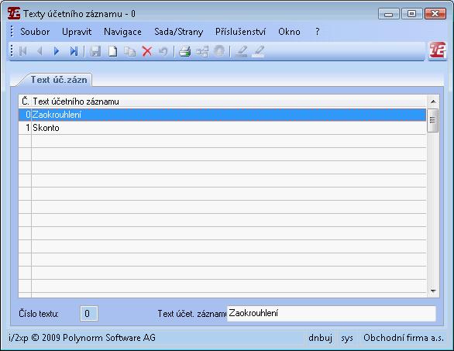Click the undo arrow icon
454x351 pixels.
[x=163, y=51]
